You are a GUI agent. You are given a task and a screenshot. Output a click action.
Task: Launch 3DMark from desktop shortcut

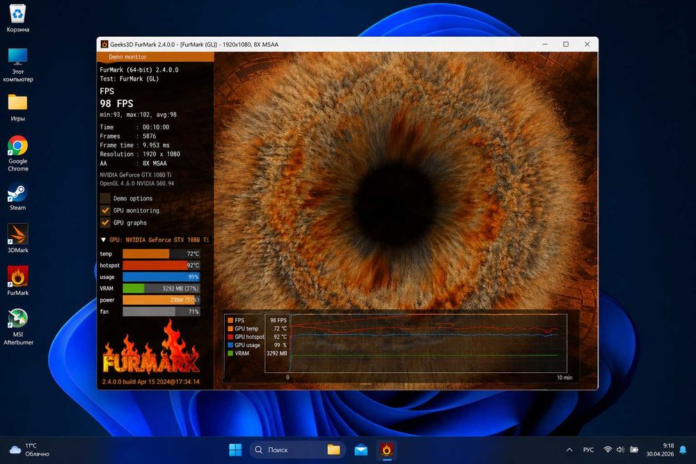click(18, 238)
